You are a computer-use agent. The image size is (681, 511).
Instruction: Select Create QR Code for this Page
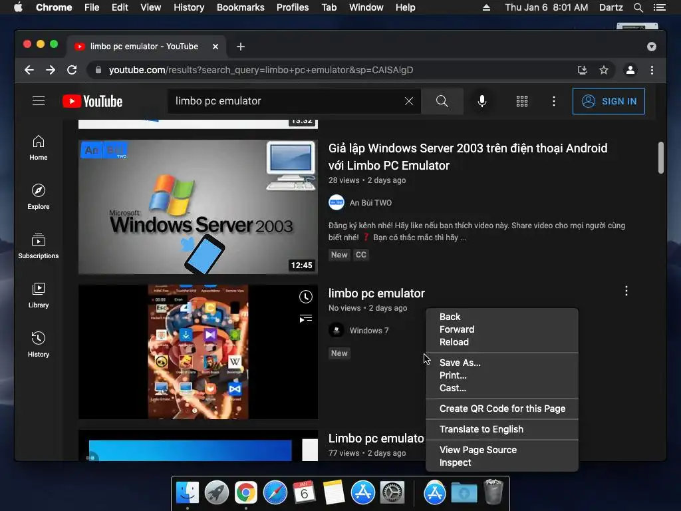pyautogui.click(x=501, y=409)
